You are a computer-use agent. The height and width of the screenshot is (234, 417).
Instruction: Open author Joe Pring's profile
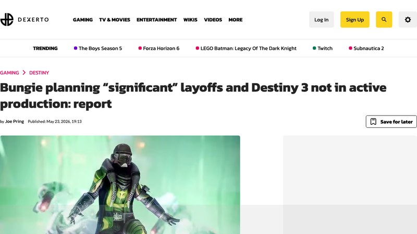(15, 121)
